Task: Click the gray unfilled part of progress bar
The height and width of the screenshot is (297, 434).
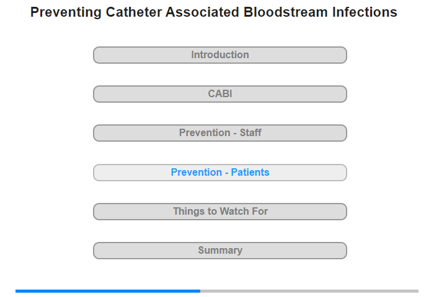Action: [x=309, y=291]
